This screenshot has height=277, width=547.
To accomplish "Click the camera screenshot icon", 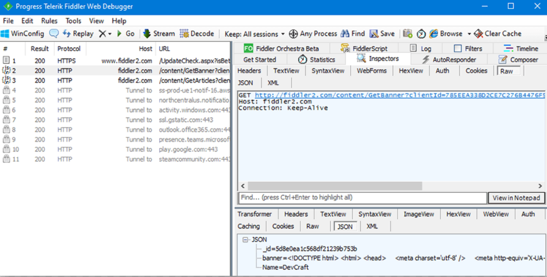I will click(x=408, y=34).
